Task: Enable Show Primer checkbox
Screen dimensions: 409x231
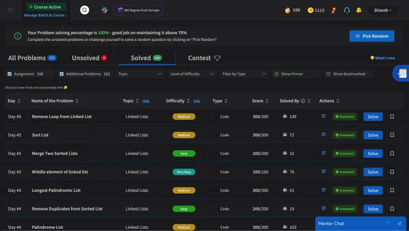Action: pyautogui.click(x=277, y=74)
